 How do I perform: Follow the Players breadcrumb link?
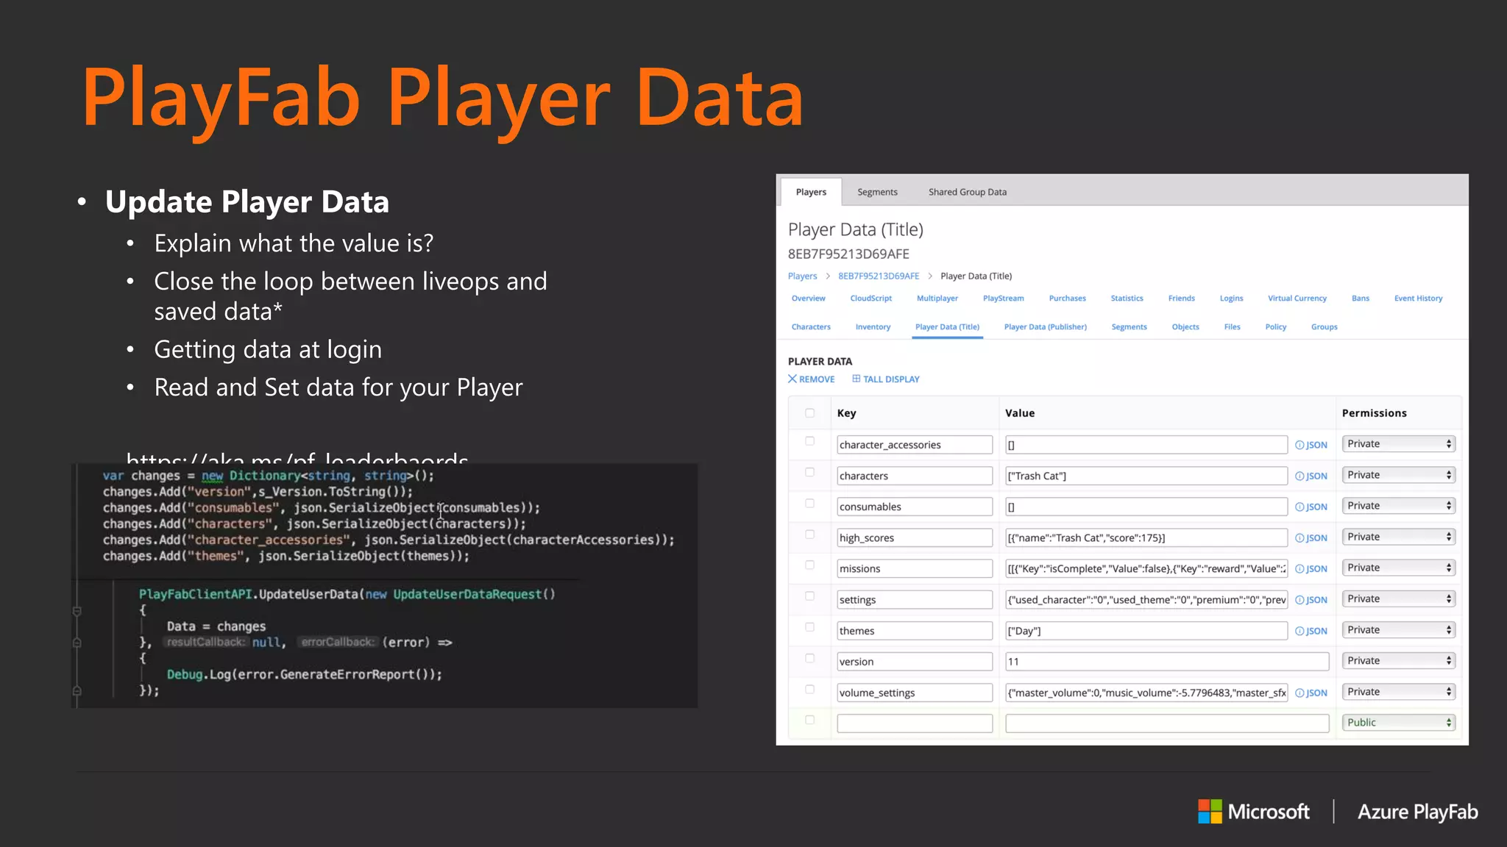pyautogui.click(x=802, y=276)
